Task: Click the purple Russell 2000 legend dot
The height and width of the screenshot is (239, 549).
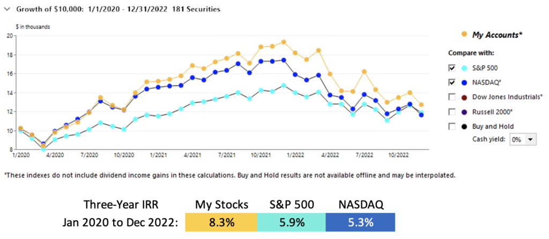Action: pyautogui.click(x=465, y=112)
